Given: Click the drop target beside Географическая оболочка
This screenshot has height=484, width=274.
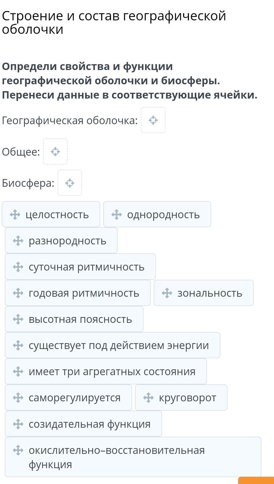Looking at the screenshot, I should [x=153, y=120].
